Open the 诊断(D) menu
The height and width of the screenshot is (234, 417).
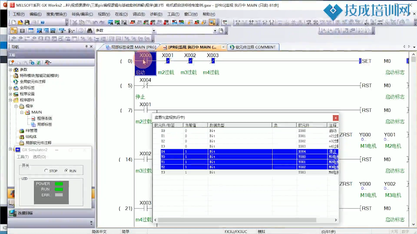[156, 14]
